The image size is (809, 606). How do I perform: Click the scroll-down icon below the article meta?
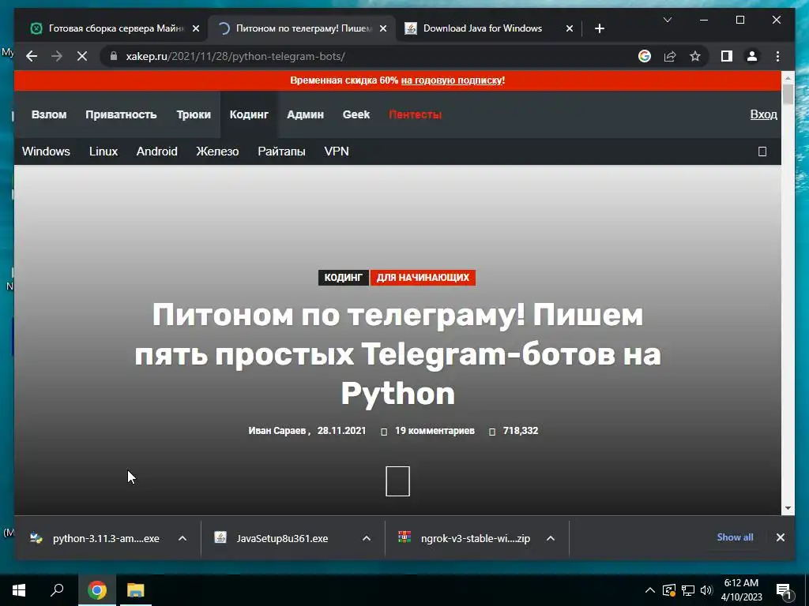398,481
